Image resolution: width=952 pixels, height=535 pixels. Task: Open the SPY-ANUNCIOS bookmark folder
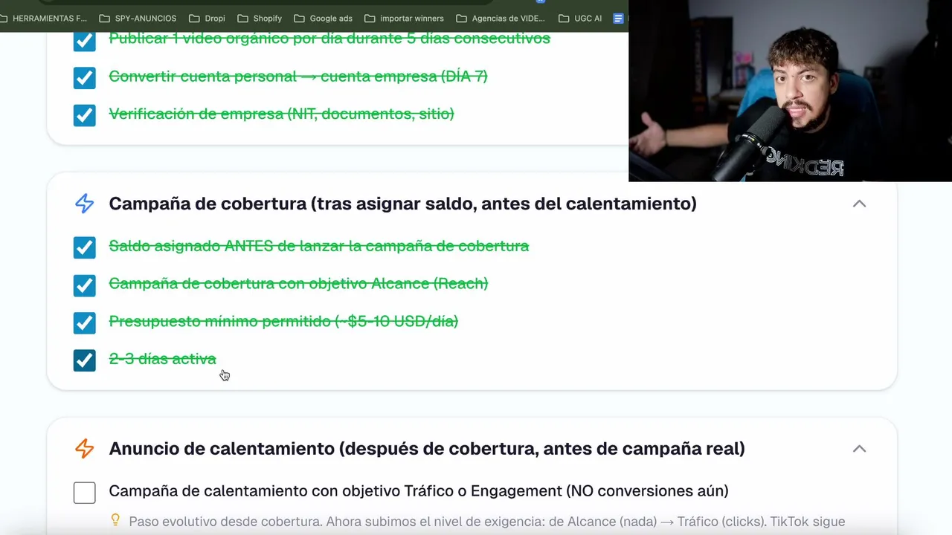coord(138,18)
